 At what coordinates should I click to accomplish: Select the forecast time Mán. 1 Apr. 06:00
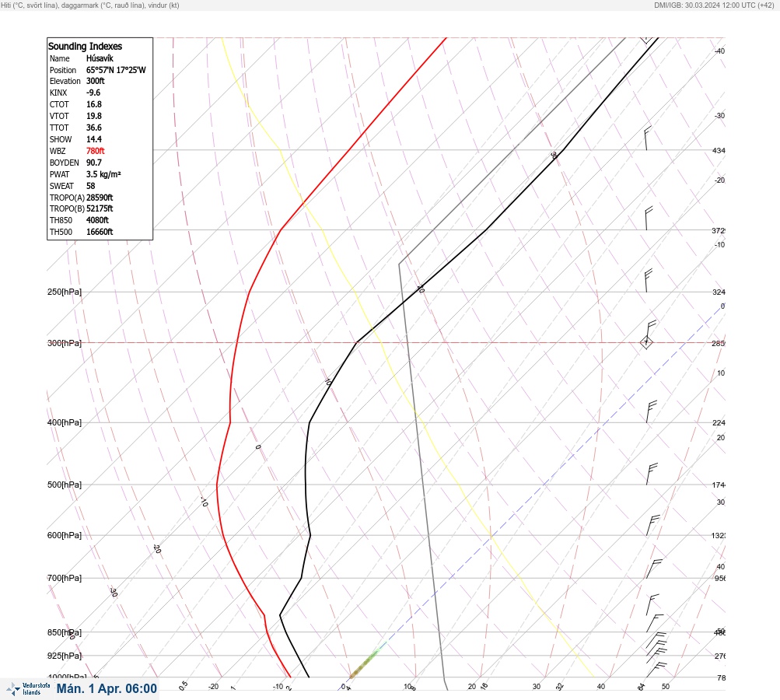[107, 688]
